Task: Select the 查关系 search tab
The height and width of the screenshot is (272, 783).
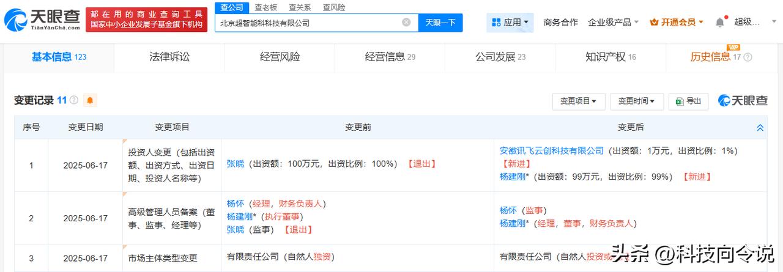Action: 300,7
